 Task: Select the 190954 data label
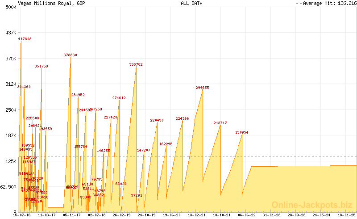tap(241, 133)
